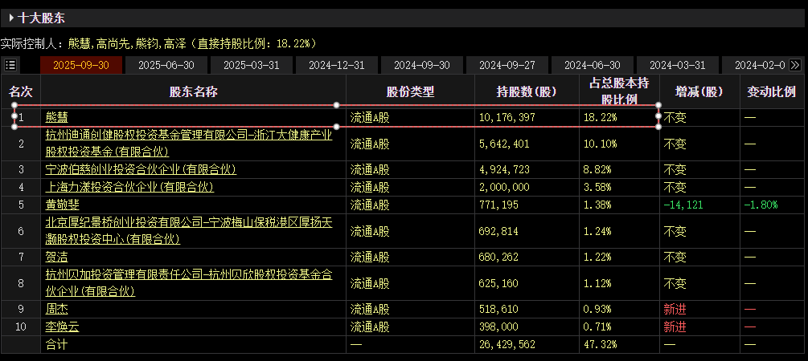Screen dimensions: 808x361
Task: Select the 2025-03-31 date tab
Action: [251, 65]
